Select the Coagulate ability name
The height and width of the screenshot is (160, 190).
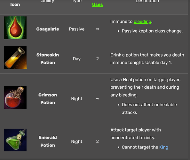48,29
